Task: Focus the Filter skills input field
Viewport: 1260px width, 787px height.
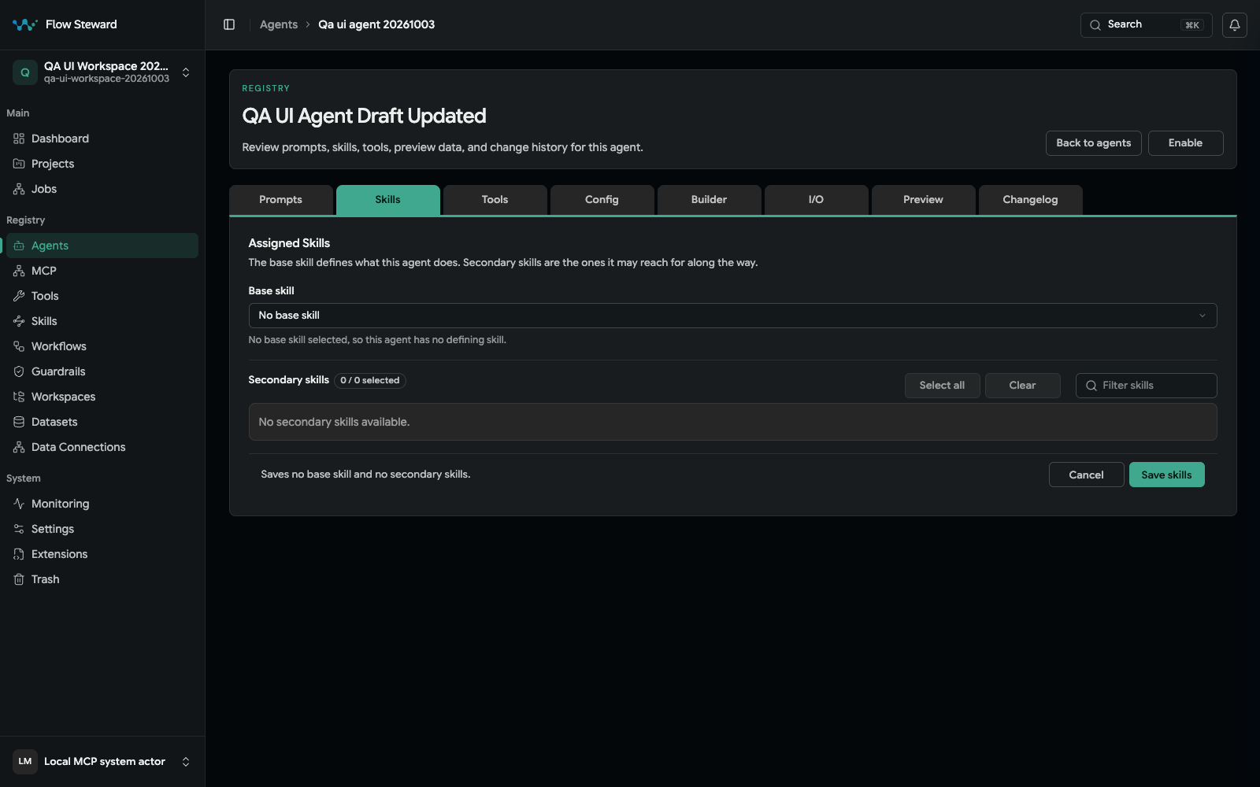Action: 1147,386
